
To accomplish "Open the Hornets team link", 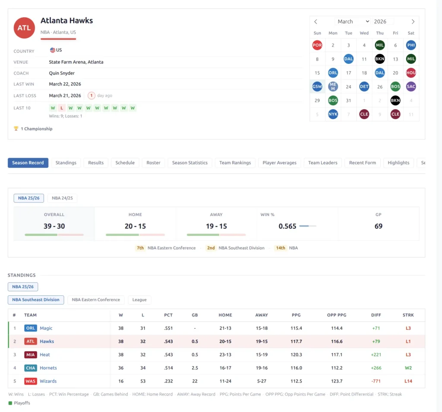I will pyautogui.click(x=48, y=368).
